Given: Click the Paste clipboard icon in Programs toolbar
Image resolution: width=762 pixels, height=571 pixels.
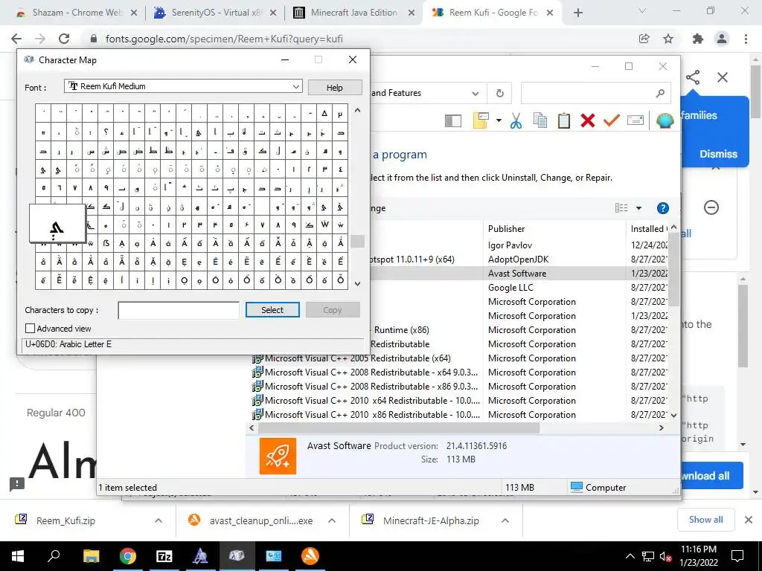Looking at the screenshot, I should (x=564, y=120).
